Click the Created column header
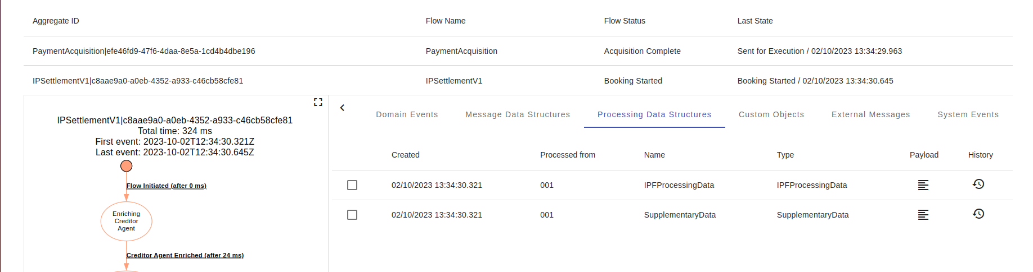 [x=405, y=155]
